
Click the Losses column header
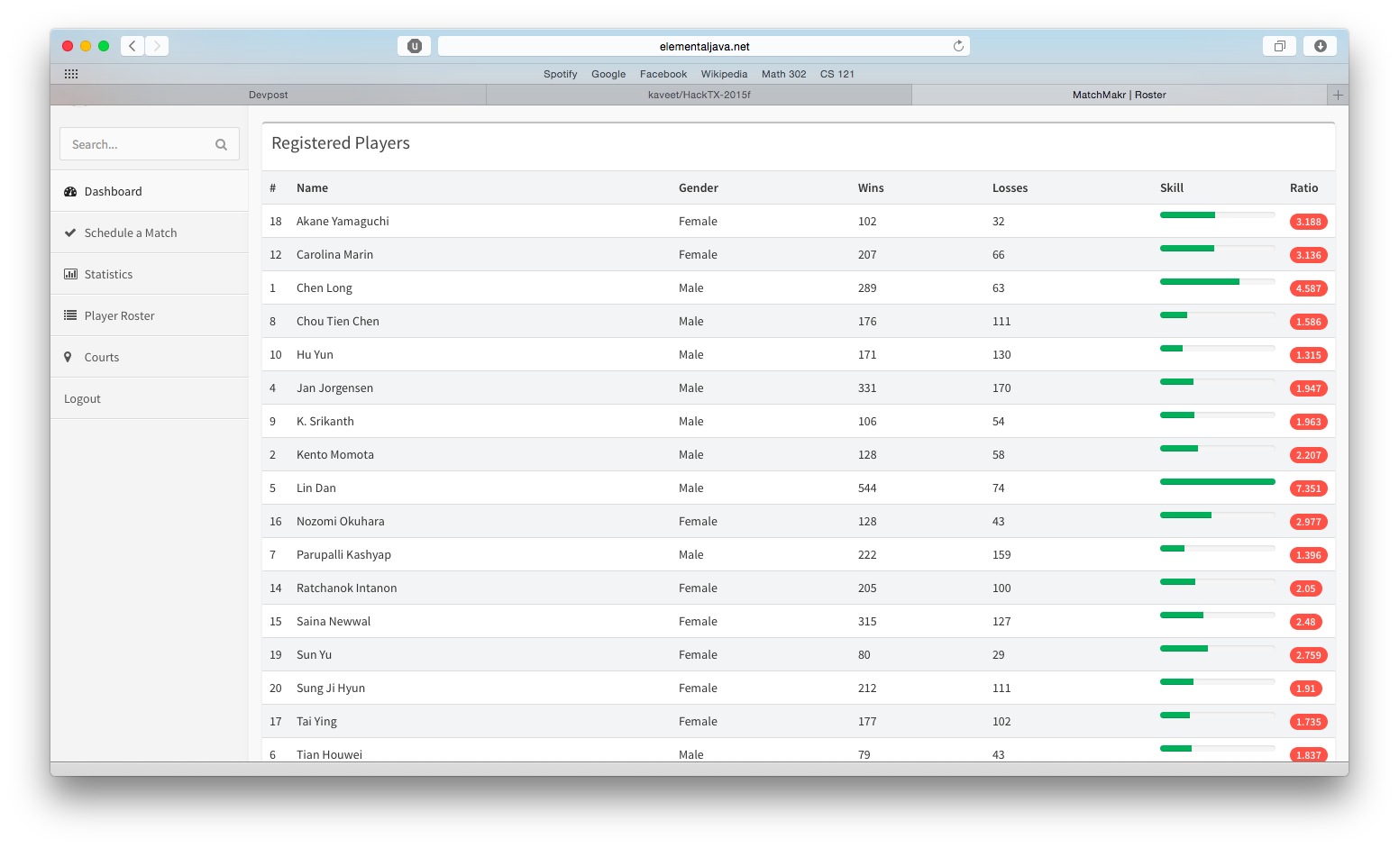coord(1010,187)
